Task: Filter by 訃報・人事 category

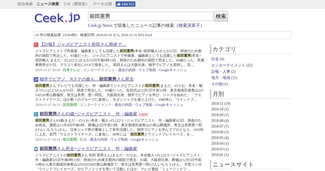Action: (x=221, y=72)
